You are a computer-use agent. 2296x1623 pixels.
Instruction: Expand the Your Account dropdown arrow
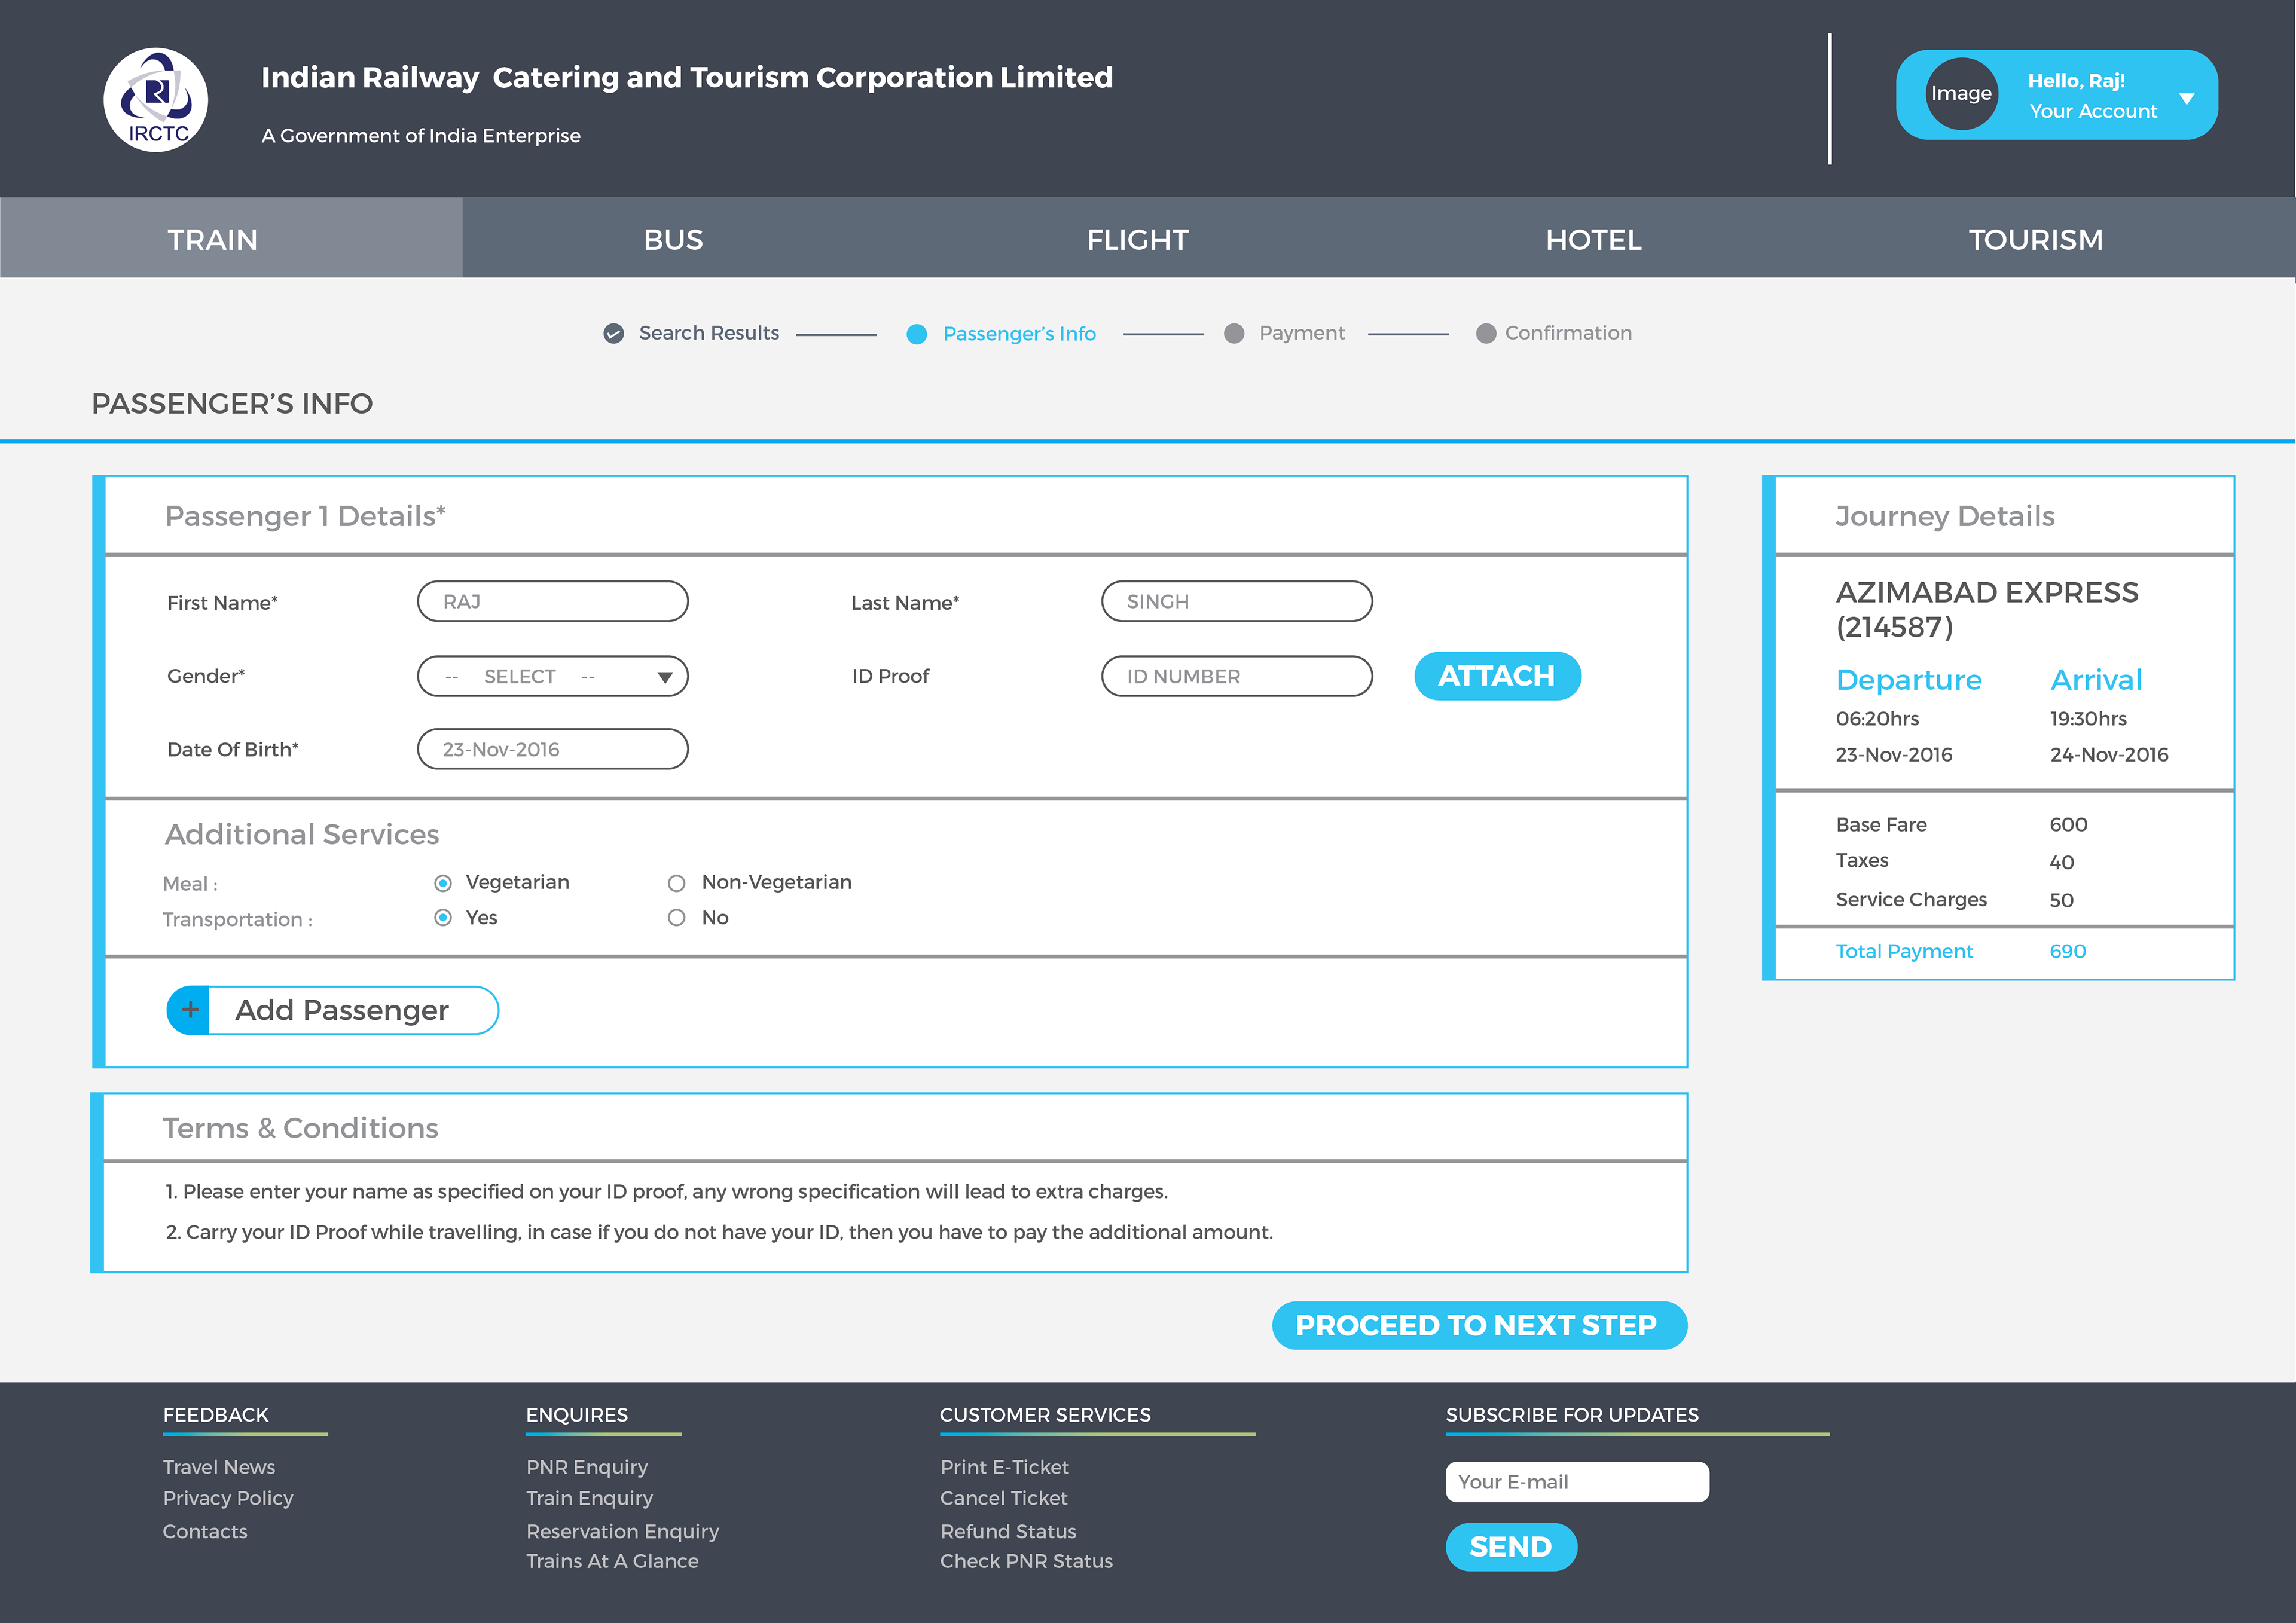2187,98
